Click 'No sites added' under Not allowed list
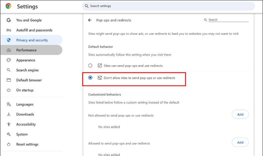Screen dimensions: 263x156 coord(109,127)
